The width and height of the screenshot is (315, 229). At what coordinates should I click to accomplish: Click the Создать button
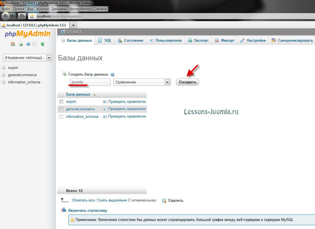point(187,82)
